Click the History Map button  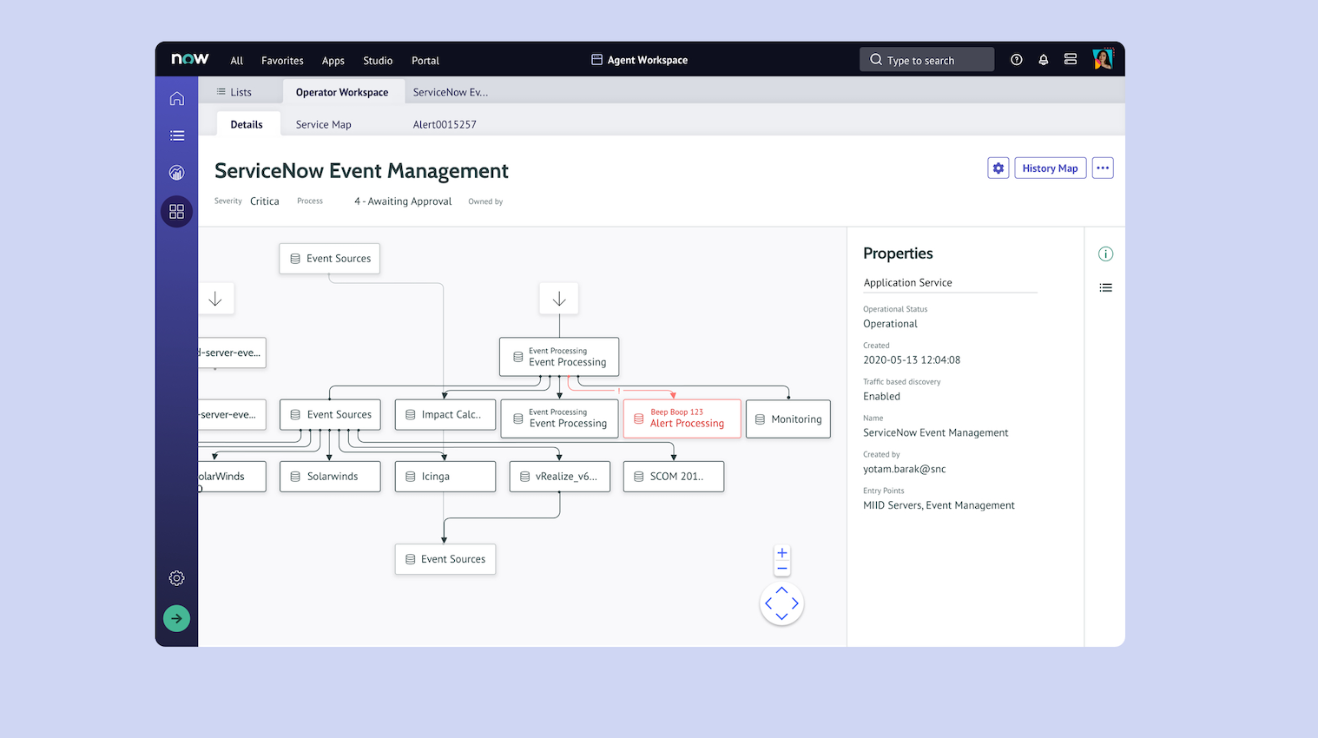[1051, 168]
